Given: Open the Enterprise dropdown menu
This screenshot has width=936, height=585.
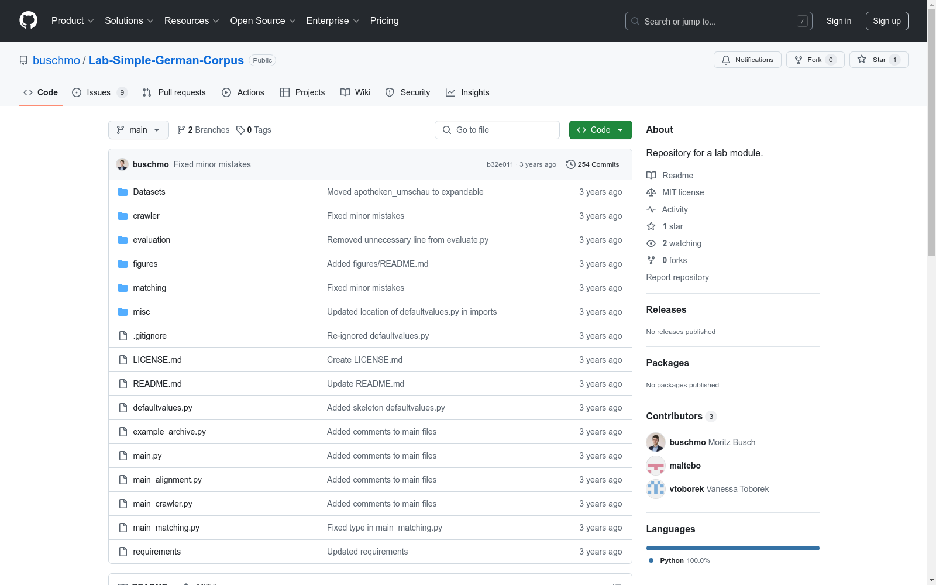Looking at the screenshot, I should click(x=333, y=20).
